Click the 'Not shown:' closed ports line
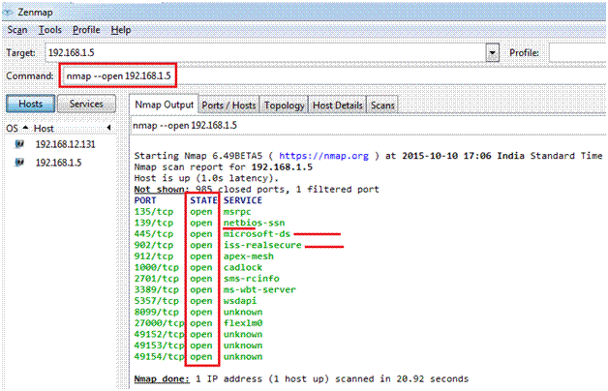This screenshot has height=391, width=608. pyautogui.click(x=257, y=190)
